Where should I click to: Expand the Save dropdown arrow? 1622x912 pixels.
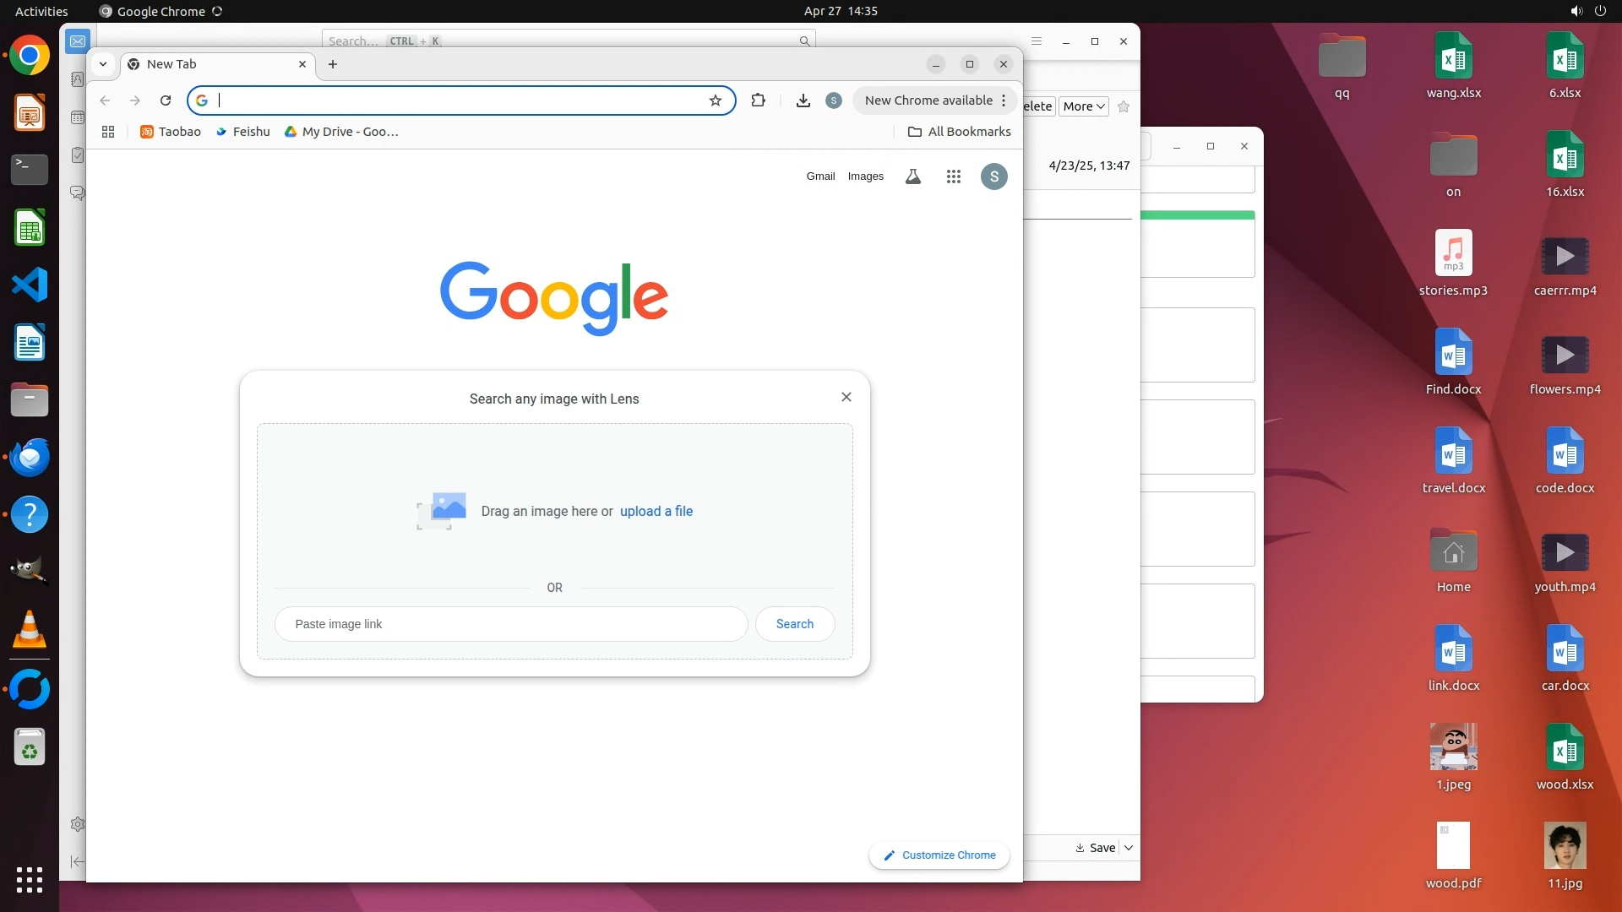point(1129,848)
